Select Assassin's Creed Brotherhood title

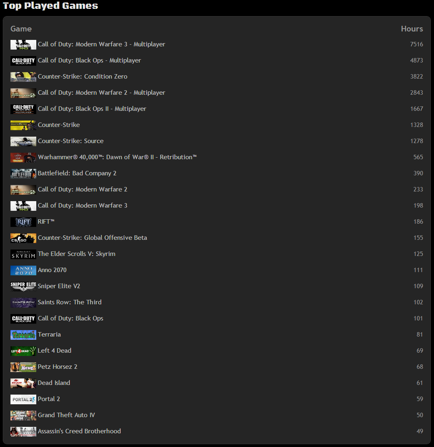tap(79, 431)
